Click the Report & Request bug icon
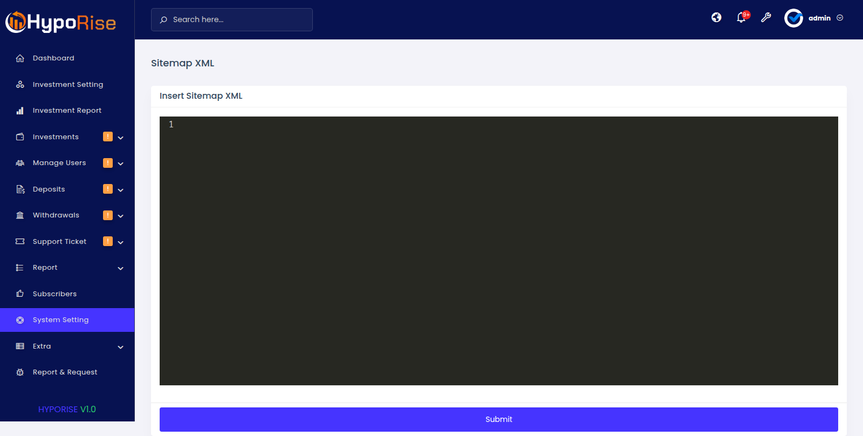 pyautogui.click(x=20, y=372)
